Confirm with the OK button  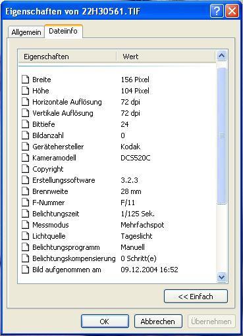click(105, 322)
